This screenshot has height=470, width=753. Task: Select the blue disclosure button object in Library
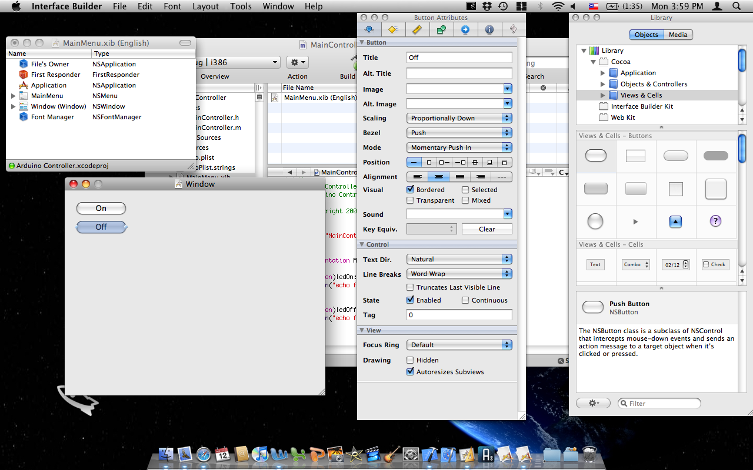[675, 221]
